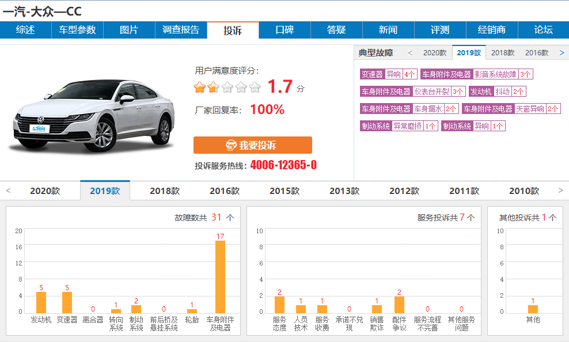This screenshot has width=569, height=342.
Task: Click the orange 我要投诉 button
Action: 253,145
